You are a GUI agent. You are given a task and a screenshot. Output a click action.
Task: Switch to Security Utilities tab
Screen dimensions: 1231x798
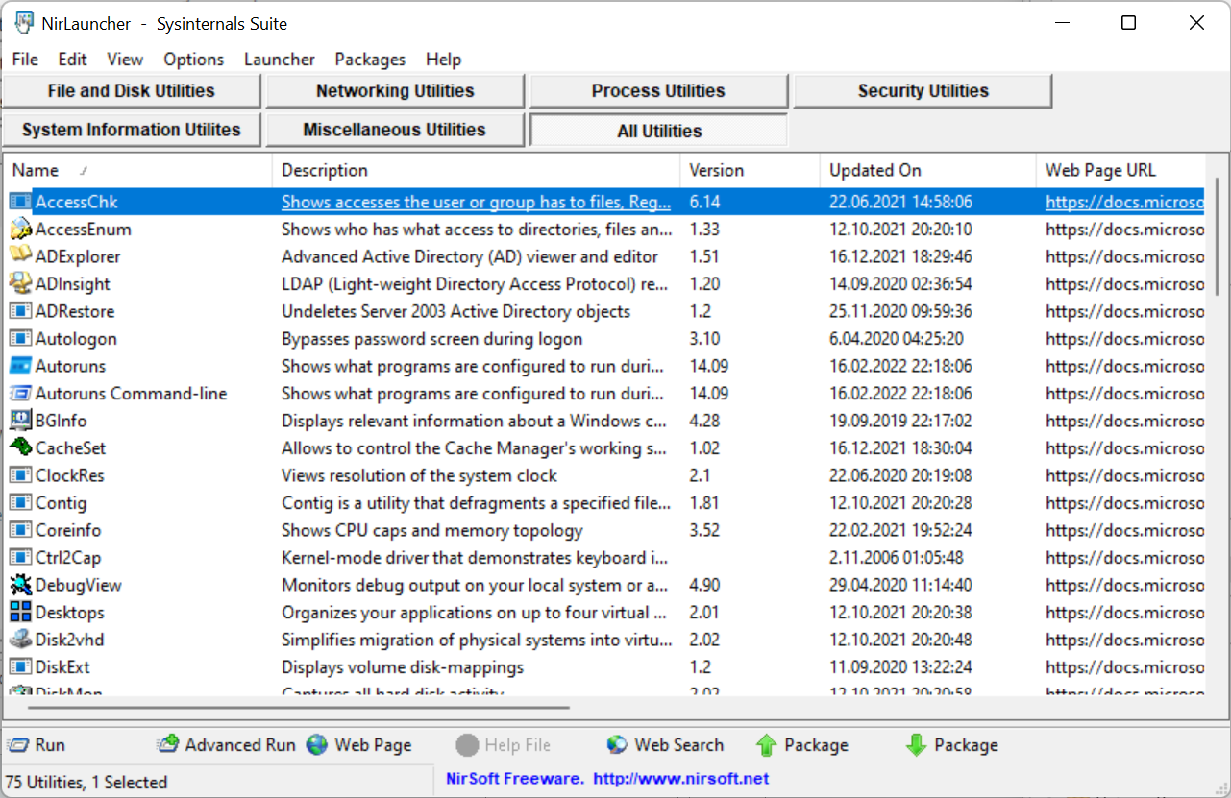pyautogui.click(x=923, y=91)
